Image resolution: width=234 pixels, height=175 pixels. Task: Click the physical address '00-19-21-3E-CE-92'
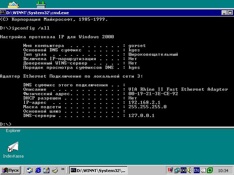pos(153,94)
